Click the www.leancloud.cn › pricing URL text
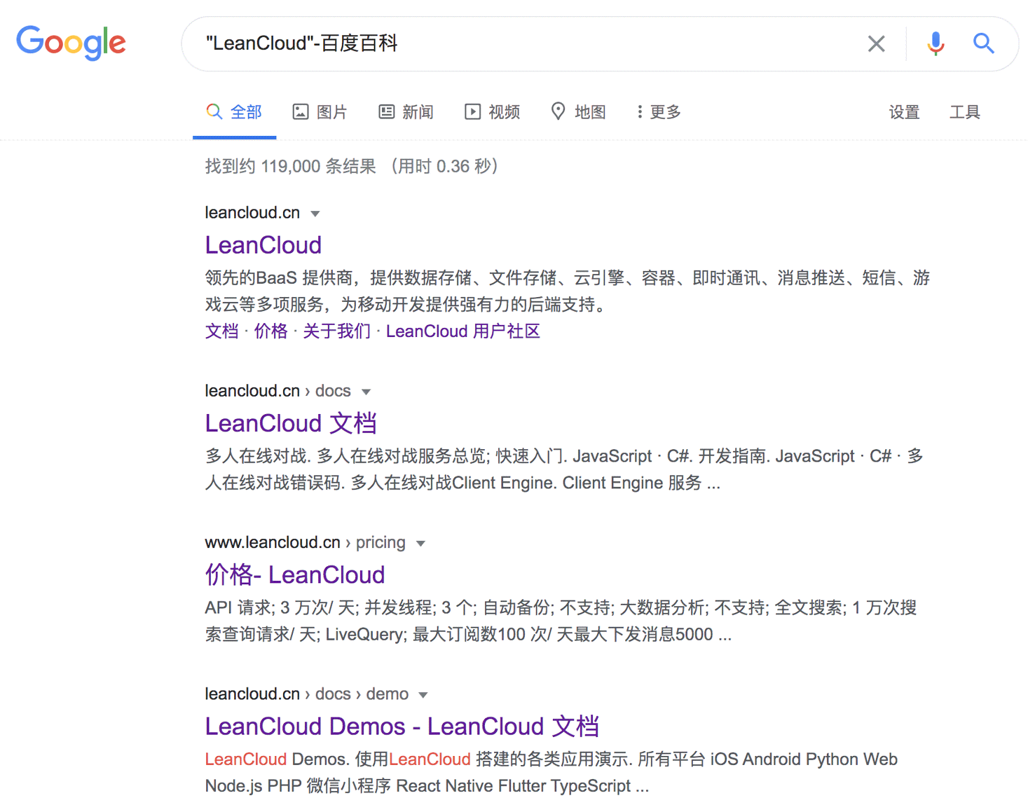 point(305,542)
